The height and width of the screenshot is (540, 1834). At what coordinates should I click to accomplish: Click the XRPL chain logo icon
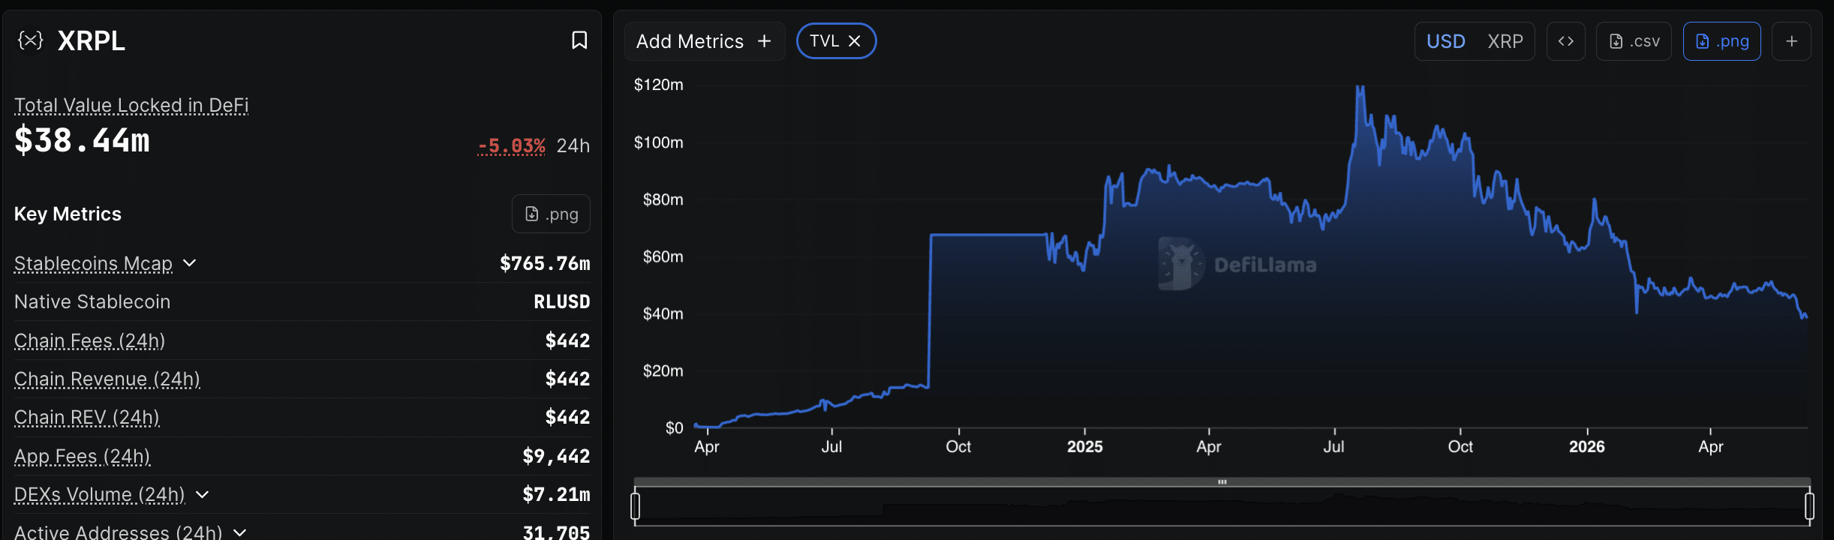point(31,40)
